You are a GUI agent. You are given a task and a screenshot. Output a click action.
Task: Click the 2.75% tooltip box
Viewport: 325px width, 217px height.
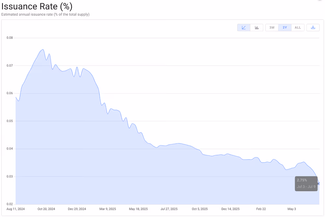306,184
